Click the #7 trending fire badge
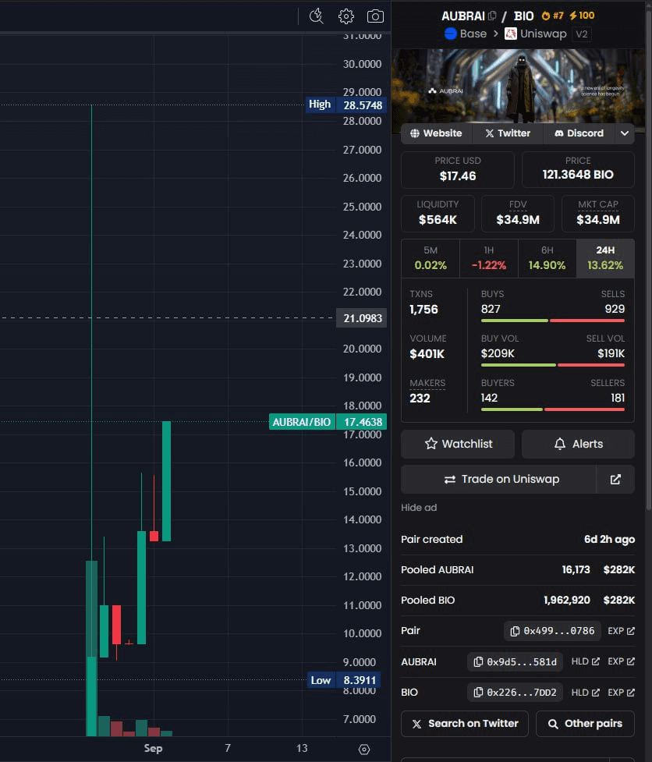 coord(552,16)
